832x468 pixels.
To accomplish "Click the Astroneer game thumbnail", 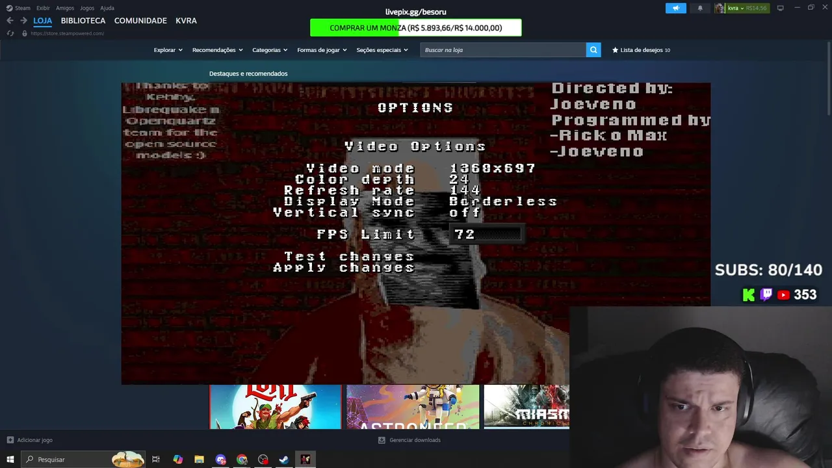I will [x=413, y=407].
